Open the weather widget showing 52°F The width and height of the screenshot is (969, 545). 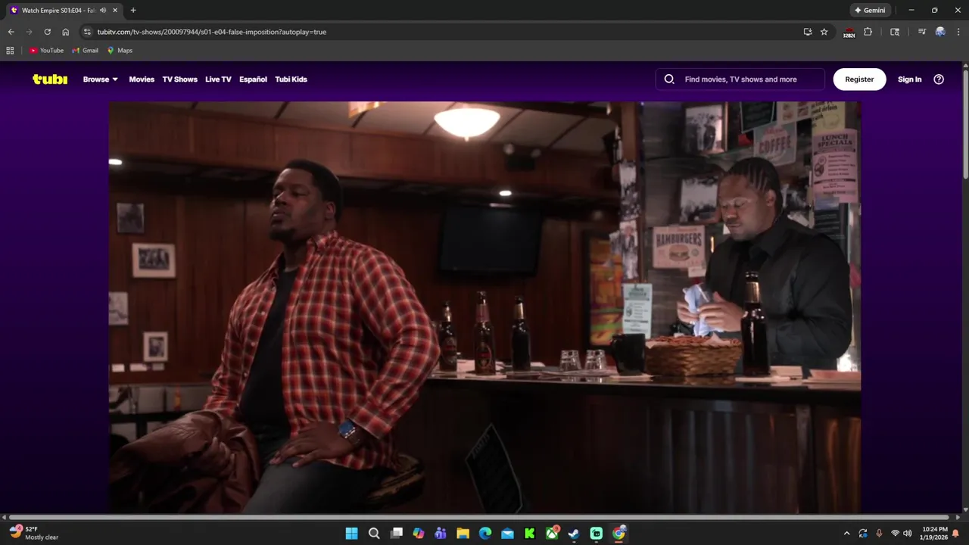click(x=34, y=533)
